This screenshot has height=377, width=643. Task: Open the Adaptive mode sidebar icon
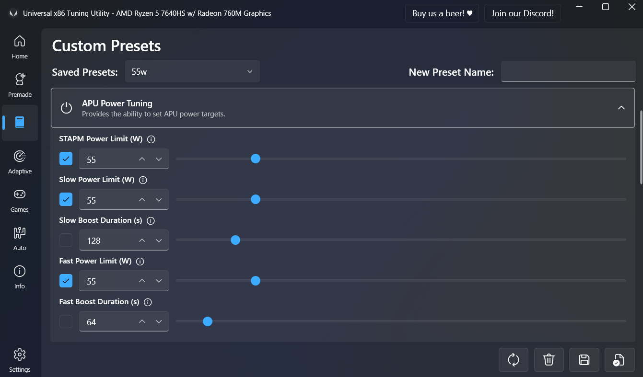[20, 161]
